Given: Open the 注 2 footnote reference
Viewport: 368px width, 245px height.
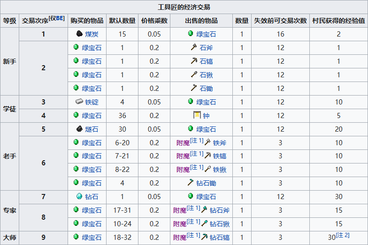Looking at the screenshot, I should [x=343, y=235].
